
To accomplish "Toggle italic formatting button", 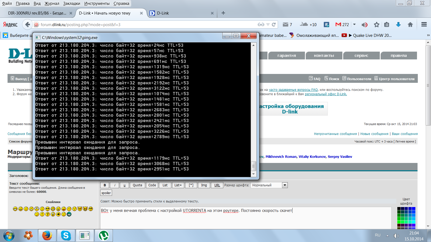I will click(115, 185).
